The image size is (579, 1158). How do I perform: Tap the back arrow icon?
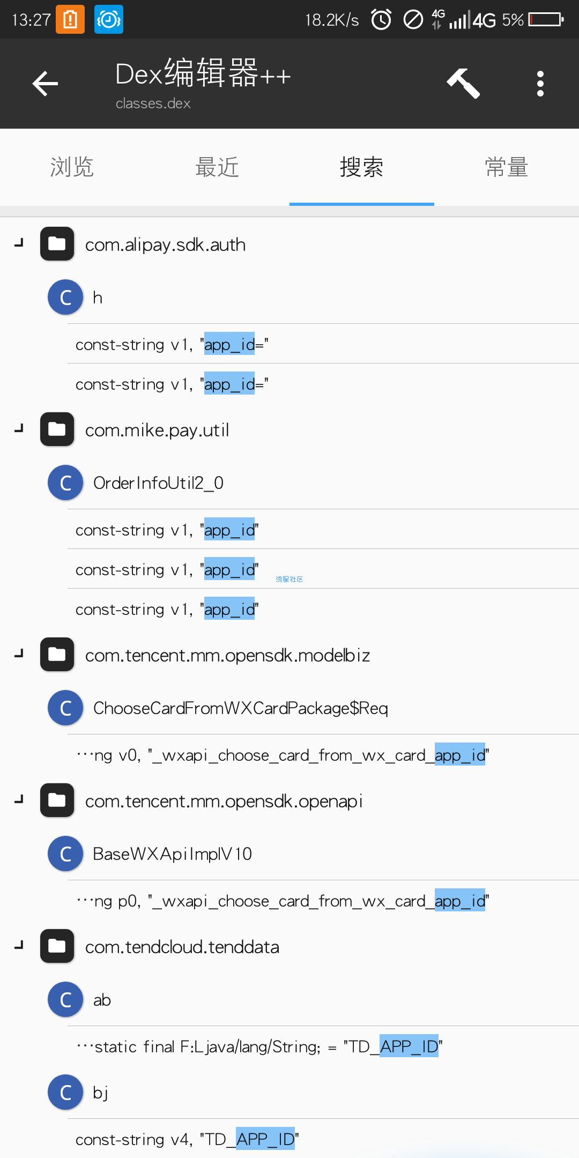coord(45,84)
